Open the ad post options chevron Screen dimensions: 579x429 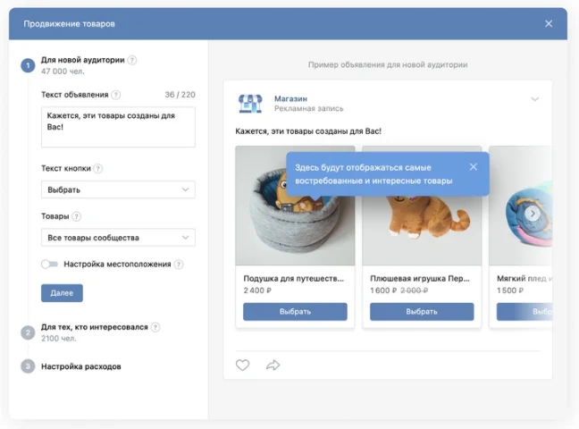534,99
